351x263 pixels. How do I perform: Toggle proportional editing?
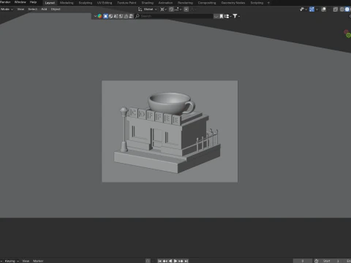pyautogui.click(x=186, y=9)
